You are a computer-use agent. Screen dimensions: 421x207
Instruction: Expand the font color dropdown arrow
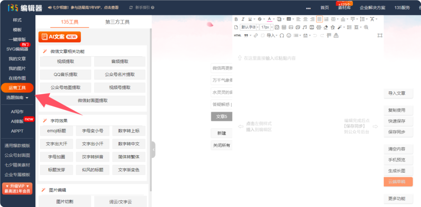(x=274, y=19)
